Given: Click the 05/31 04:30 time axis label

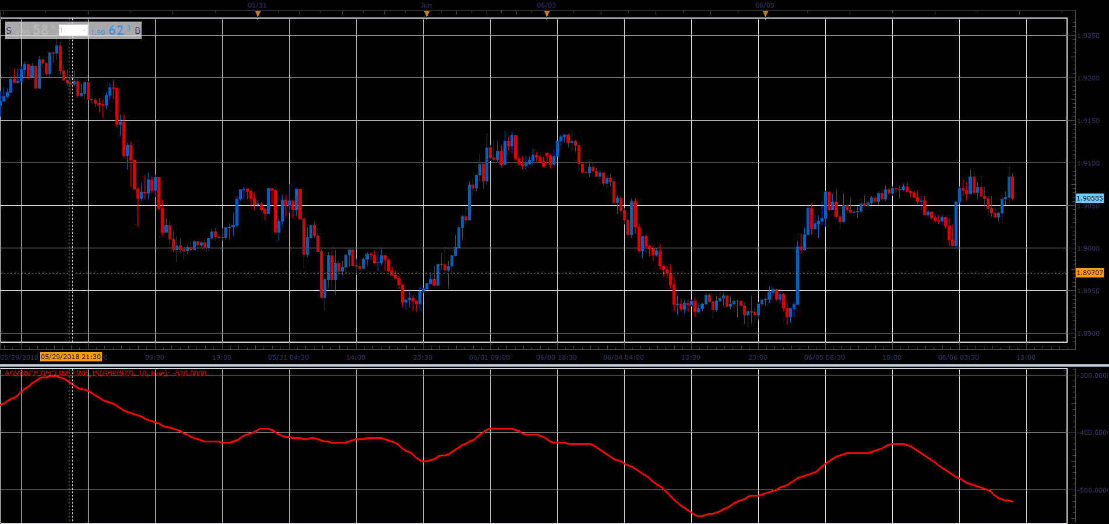Looking at the screenshot, I should [288, 357].
